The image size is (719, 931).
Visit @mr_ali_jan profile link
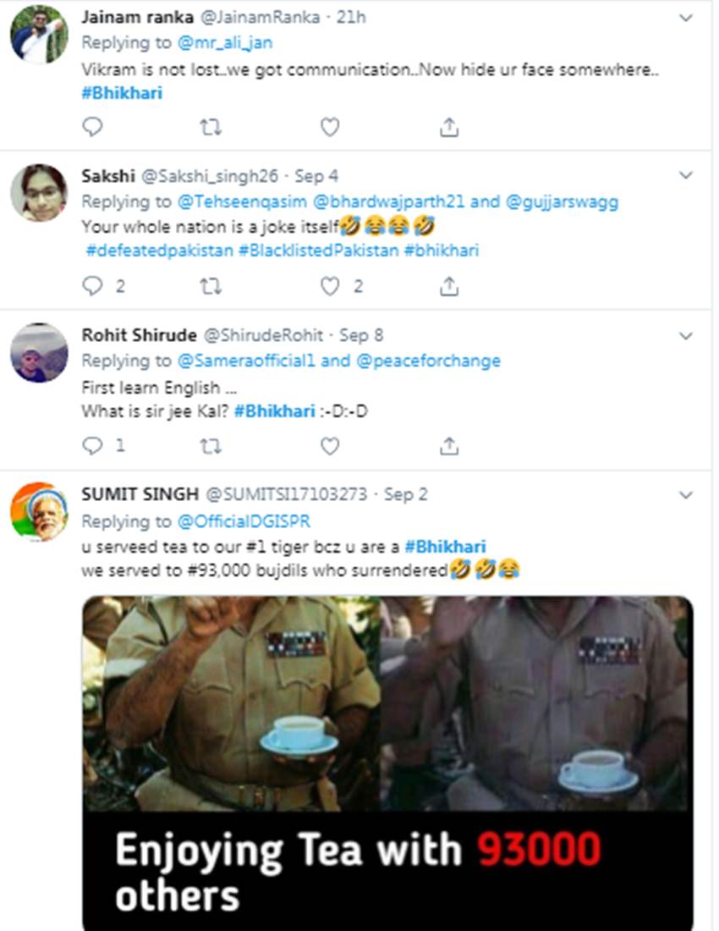click(224, 42)
